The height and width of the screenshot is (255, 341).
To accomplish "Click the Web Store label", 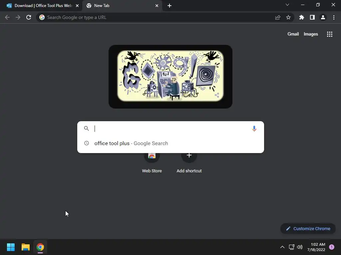I will pos(152,171).
